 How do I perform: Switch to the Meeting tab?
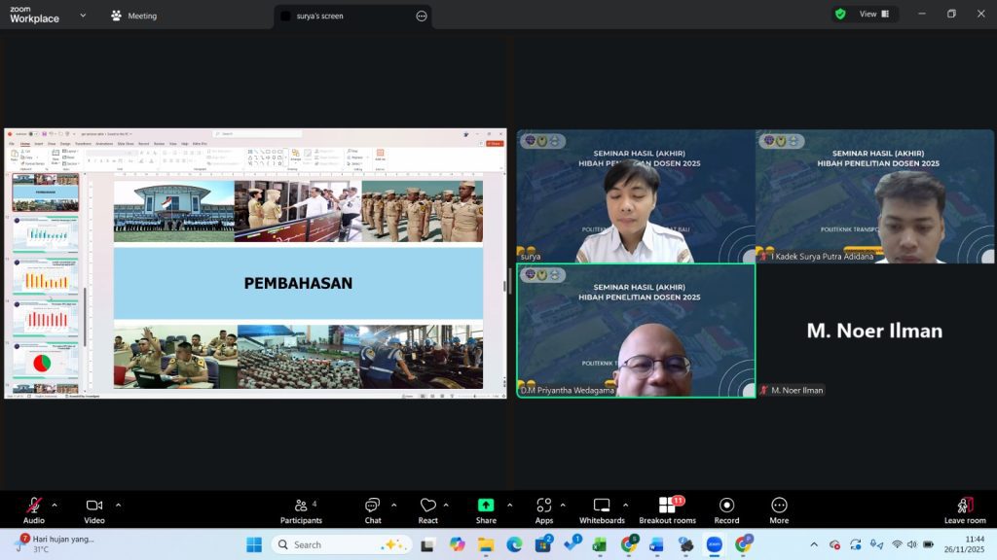[134, 16]
